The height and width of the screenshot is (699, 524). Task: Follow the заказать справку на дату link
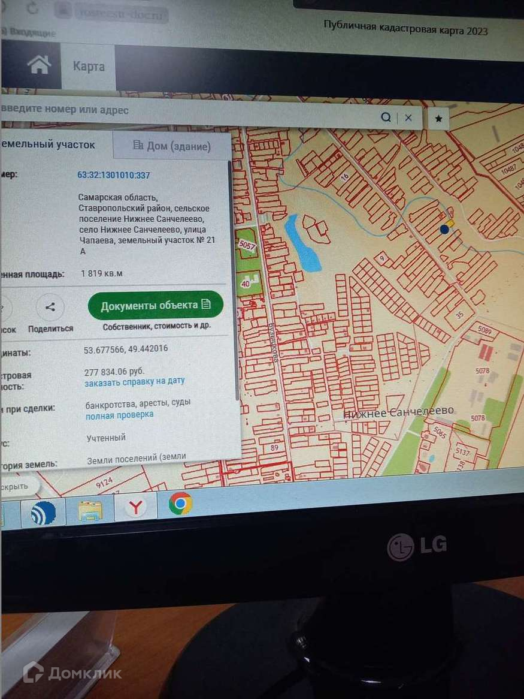[135, 382]
